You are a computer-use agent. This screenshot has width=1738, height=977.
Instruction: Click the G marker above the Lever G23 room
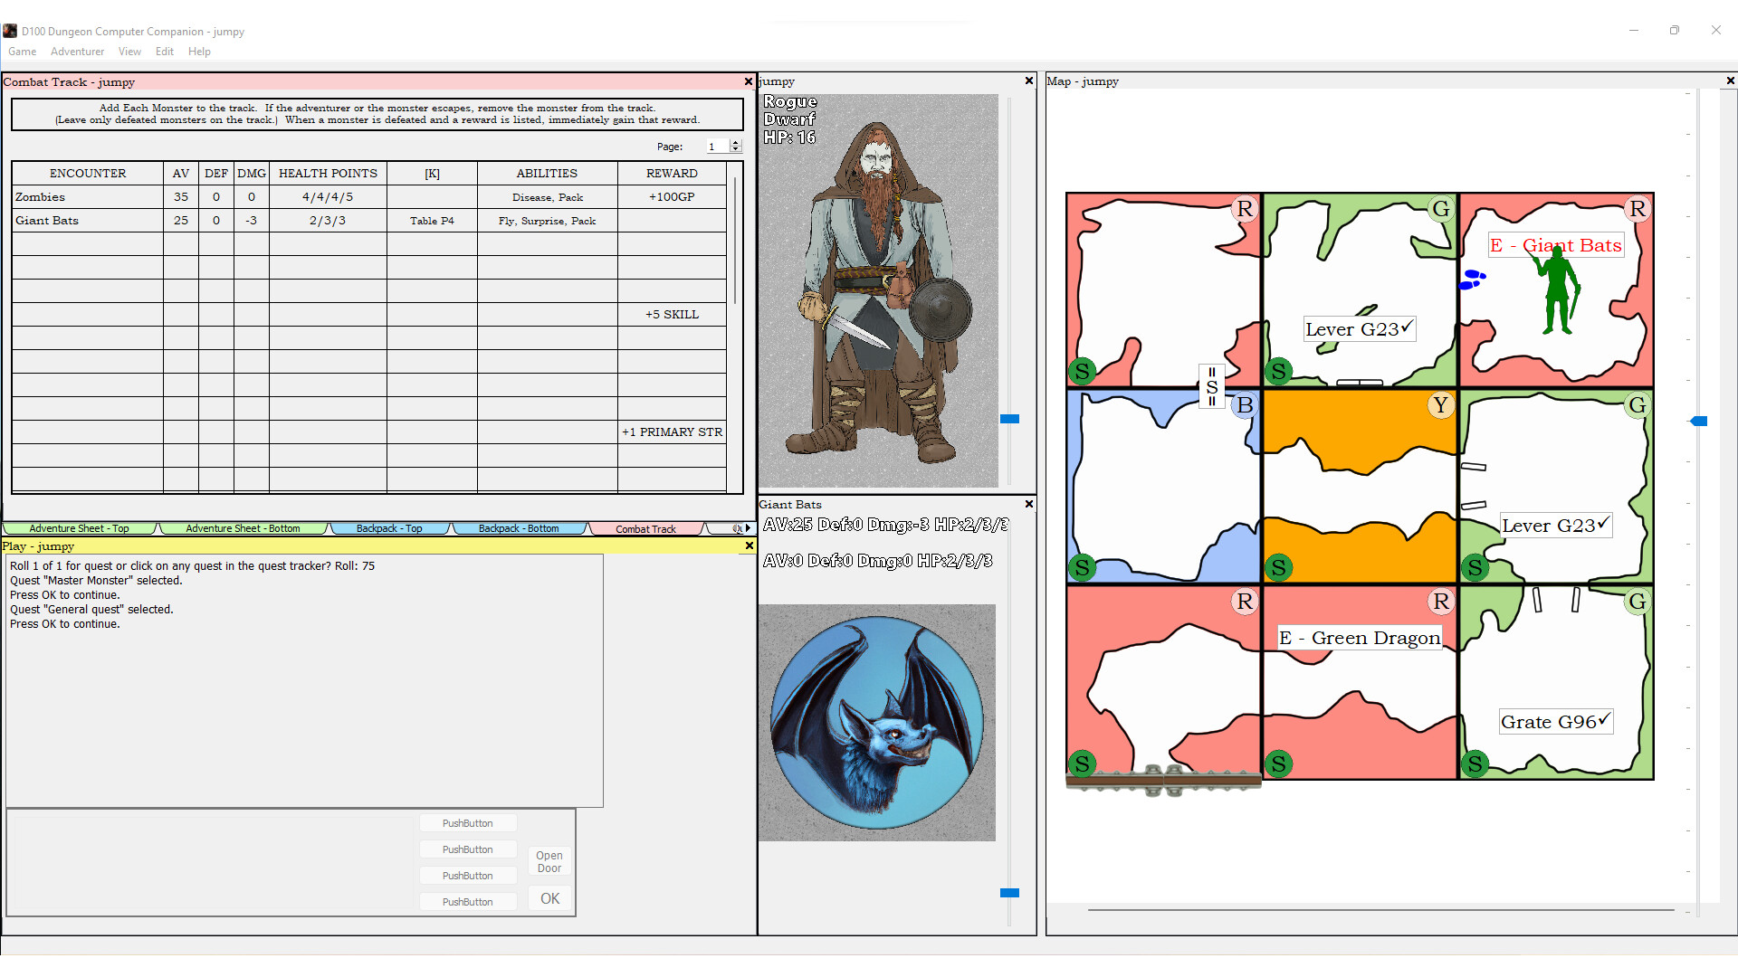[1442, 207]
